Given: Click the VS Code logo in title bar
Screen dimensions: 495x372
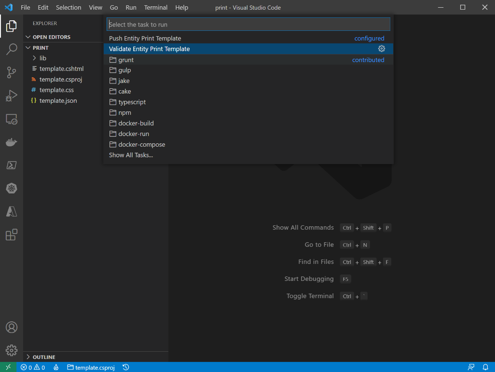Looking at the screenshot, I should [9, 7].
